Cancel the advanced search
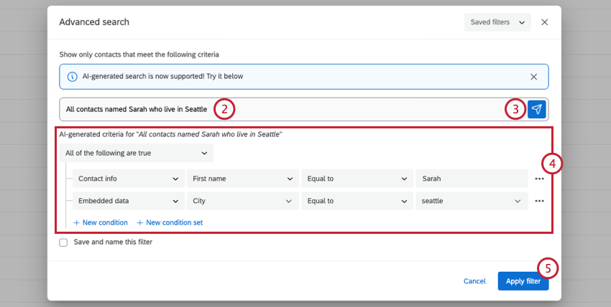The height and width of the screenshot is (307, 611). click(x=474, y=281)
